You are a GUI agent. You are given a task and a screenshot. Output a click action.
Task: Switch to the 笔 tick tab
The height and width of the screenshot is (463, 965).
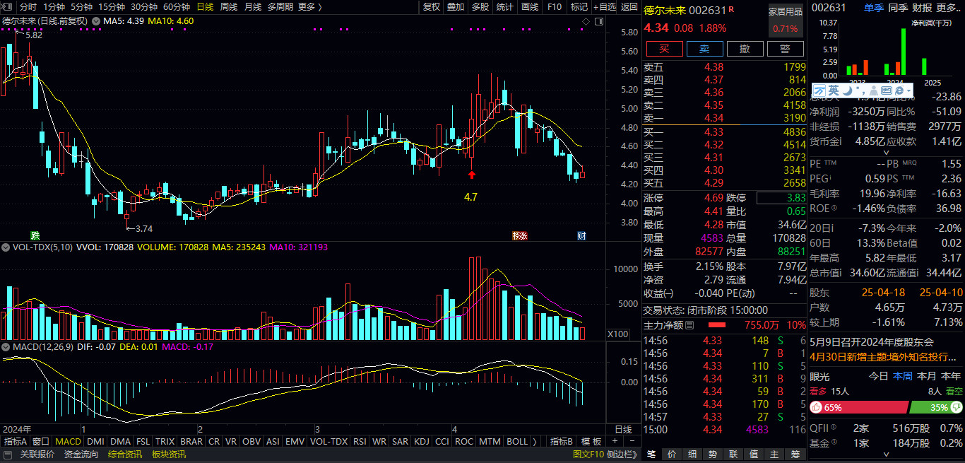click(x=651, y=455)
